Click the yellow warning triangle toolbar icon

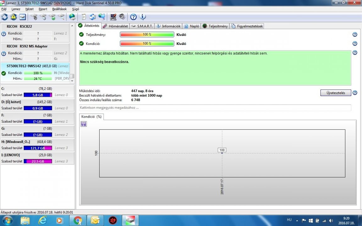[x=14, y=17]
